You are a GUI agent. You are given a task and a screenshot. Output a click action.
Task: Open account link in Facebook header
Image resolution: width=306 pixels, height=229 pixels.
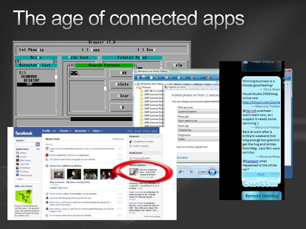[x=137, y=131]
